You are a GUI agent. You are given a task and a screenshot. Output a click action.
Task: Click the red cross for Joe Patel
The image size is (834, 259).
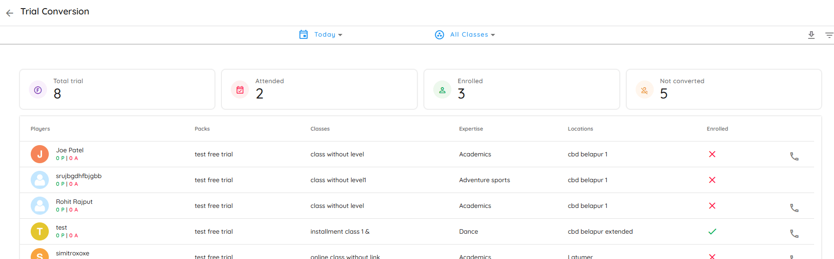click(712, 154)
